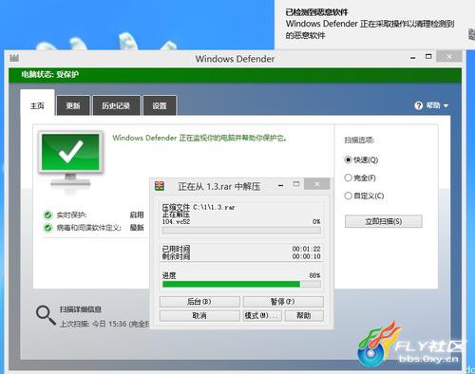Click the 暂停(P) pause button
This screenshot has width=475, height=374.
283,302
